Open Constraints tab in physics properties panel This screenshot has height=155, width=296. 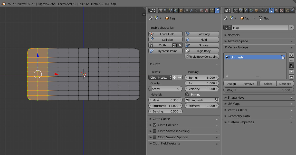(x=186, y=11)
